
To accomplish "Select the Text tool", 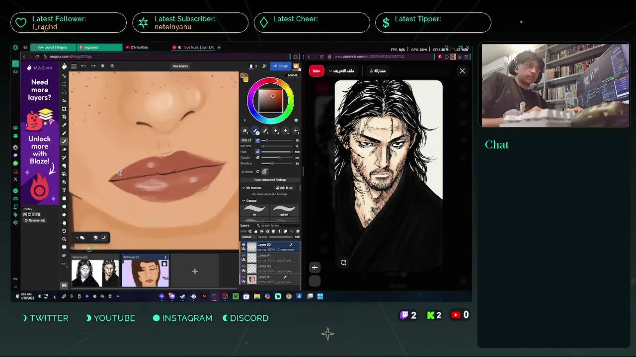I will coord(64,190).
